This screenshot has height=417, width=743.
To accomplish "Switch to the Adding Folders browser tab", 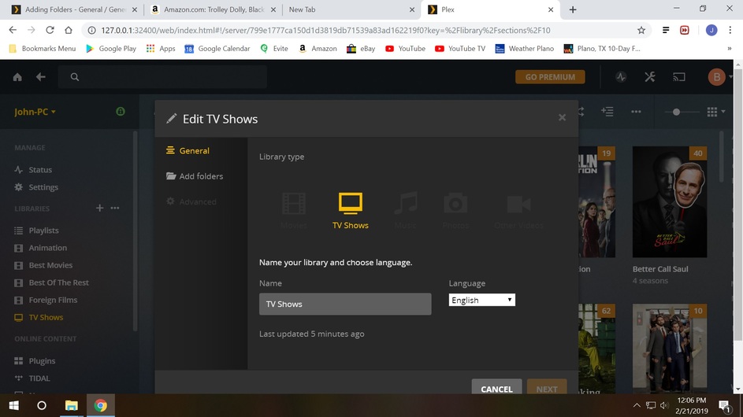I will click(76, 9).
